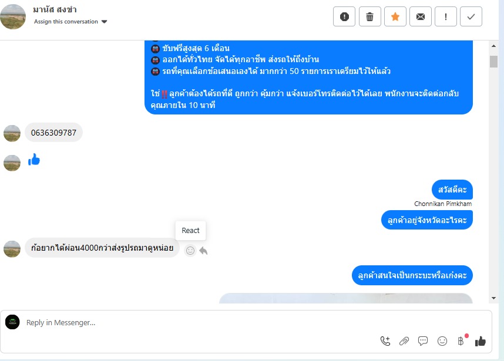Viewport: 504px width, 361px height.
Task: Toggle the orange star follow-up flag
Action: 395,16
